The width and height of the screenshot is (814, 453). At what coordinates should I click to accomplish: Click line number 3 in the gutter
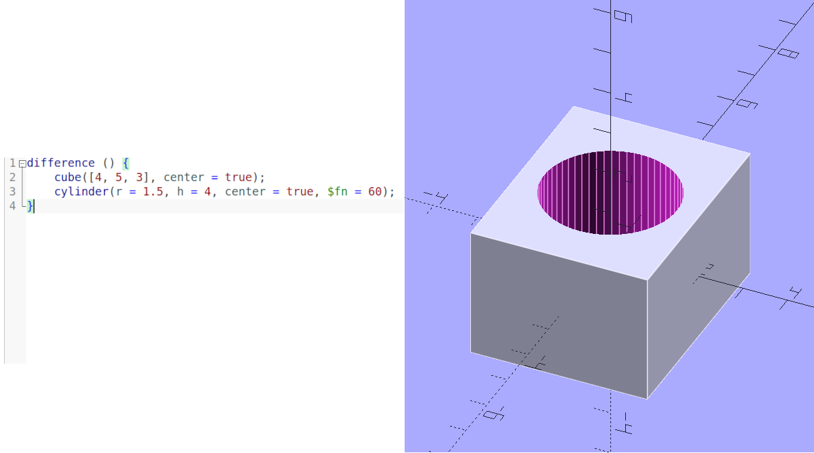point(12,191)
